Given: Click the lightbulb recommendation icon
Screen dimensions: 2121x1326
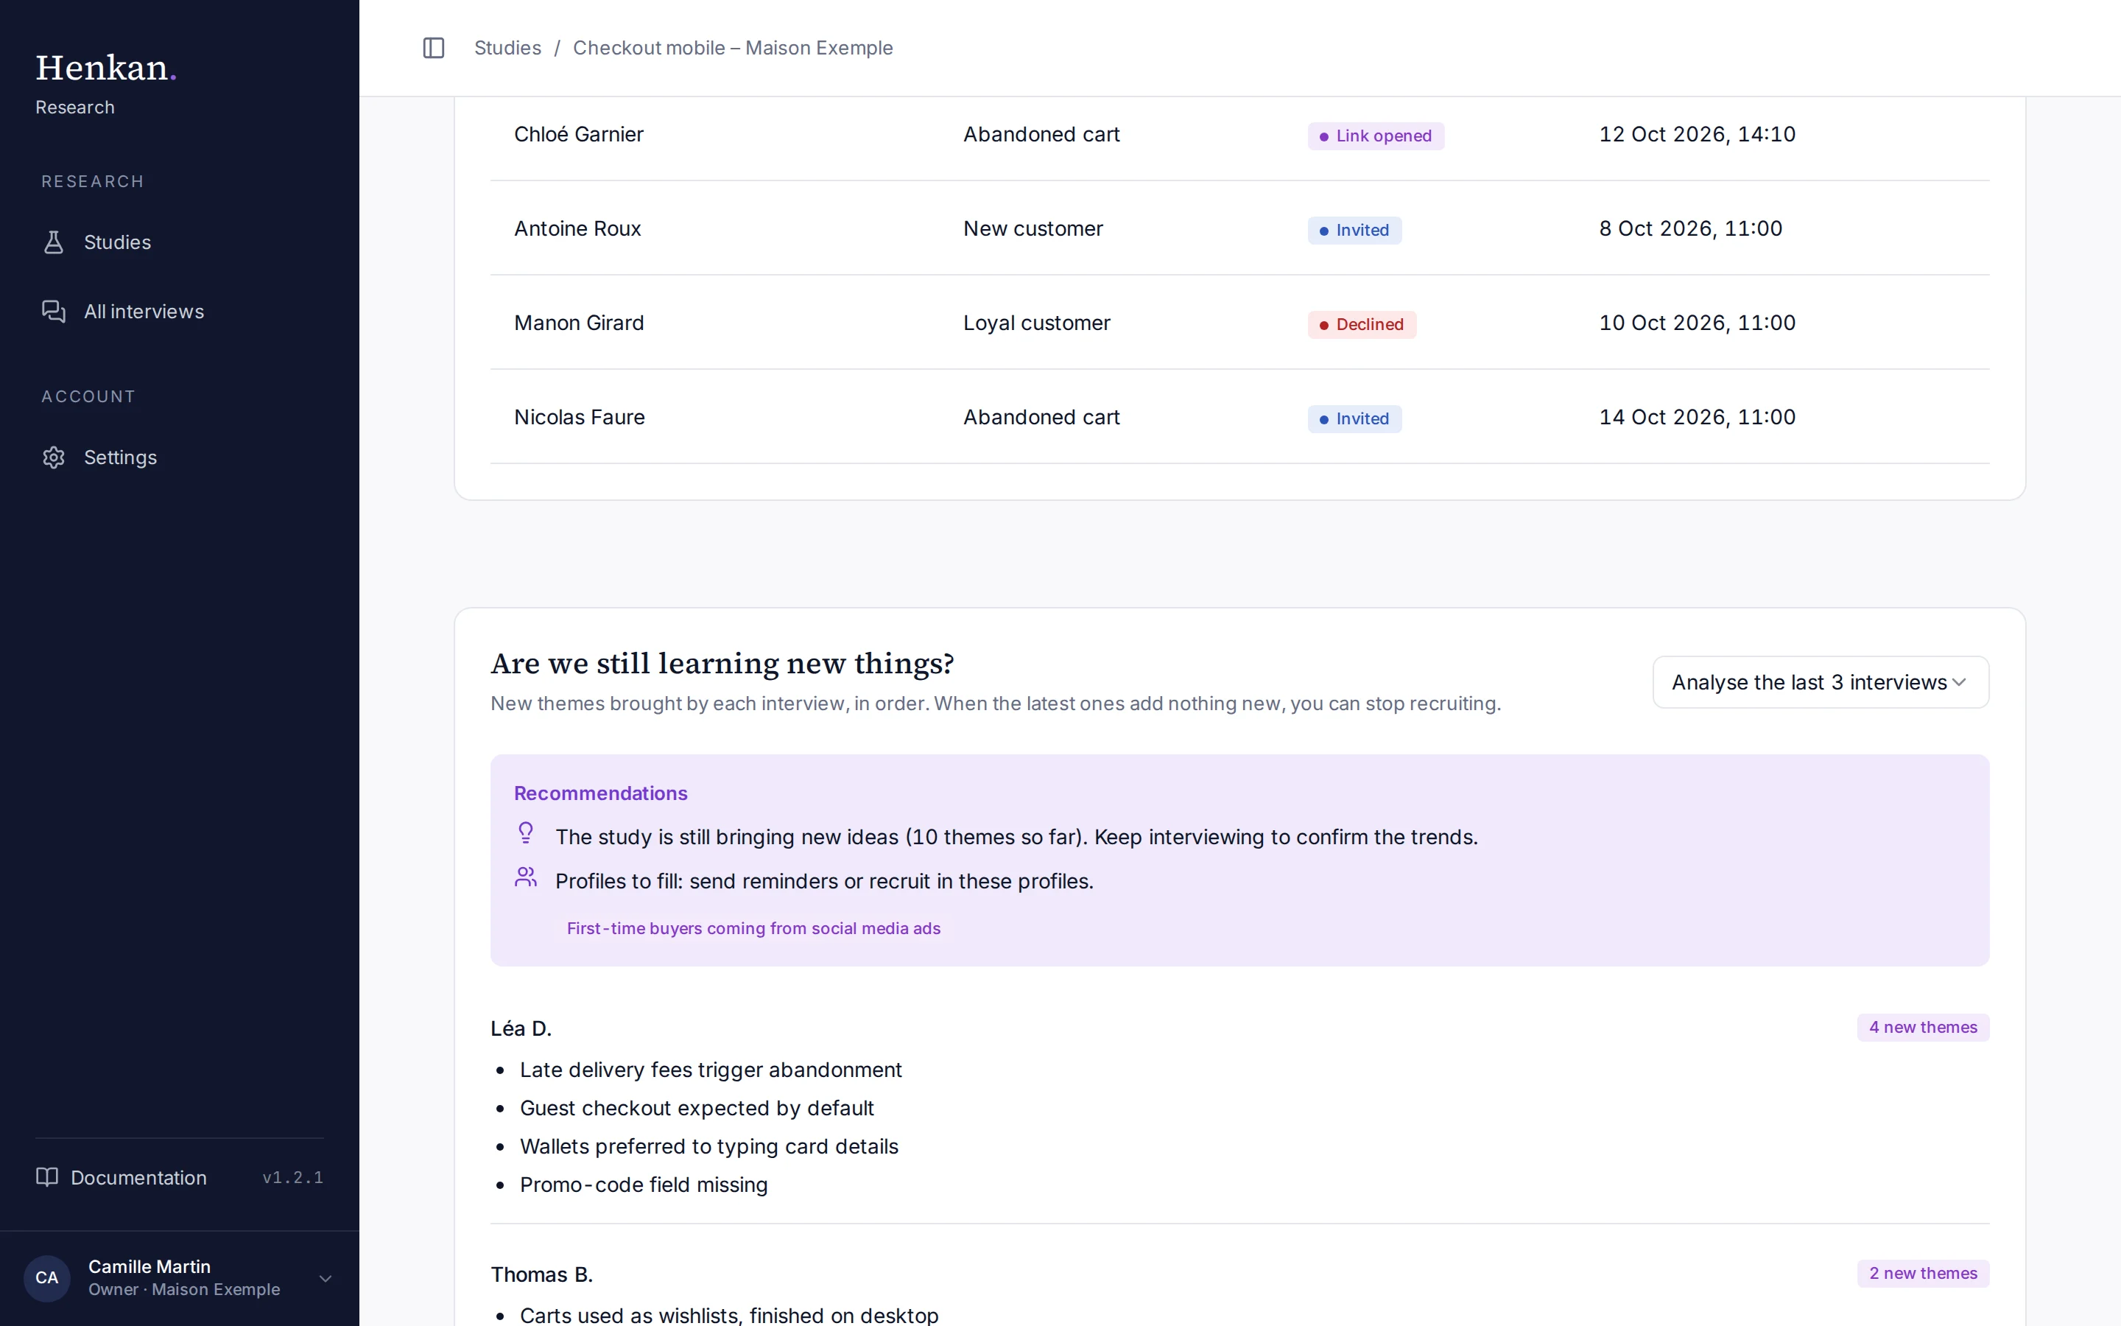Looking at the screenshot, I should coord(526,833).
